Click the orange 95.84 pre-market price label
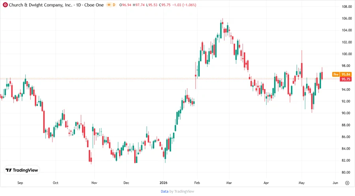Image resolution: width=355 pixels, height=196 pixels. pos(346,74)
